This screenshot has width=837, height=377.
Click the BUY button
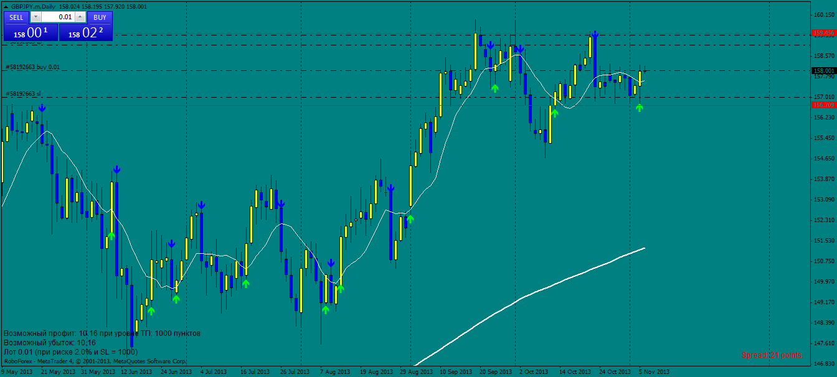[100, 17]
